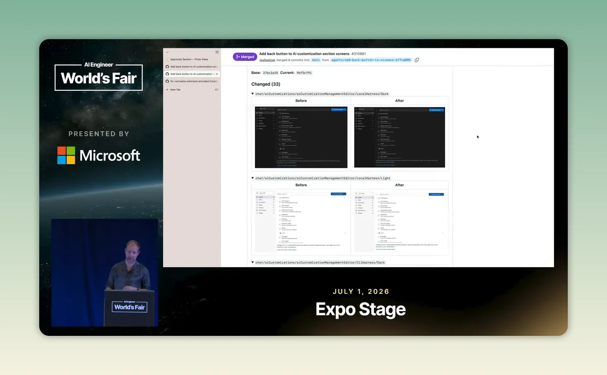607x375 pixels.
Task: Click the LocalHarness/Light file path text
Action: click(323, 178)
